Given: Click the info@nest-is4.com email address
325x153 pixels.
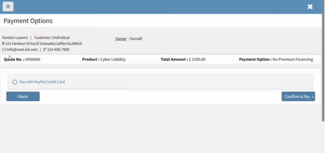Looking at the screenshot, I should tap(22, 50).
